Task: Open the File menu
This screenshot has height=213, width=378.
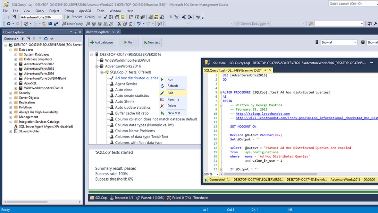Action: tap(5, 11)
